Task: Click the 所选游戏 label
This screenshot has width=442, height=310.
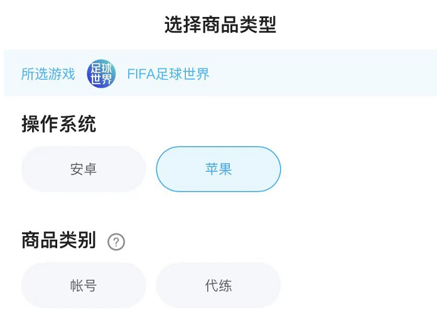Action: (48, 75)
